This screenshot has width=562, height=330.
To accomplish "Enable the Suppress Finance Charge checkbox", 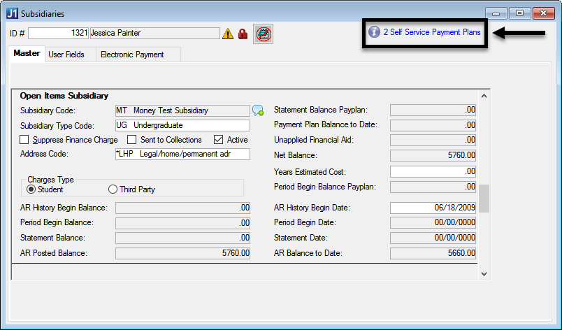I will [24, 139].
